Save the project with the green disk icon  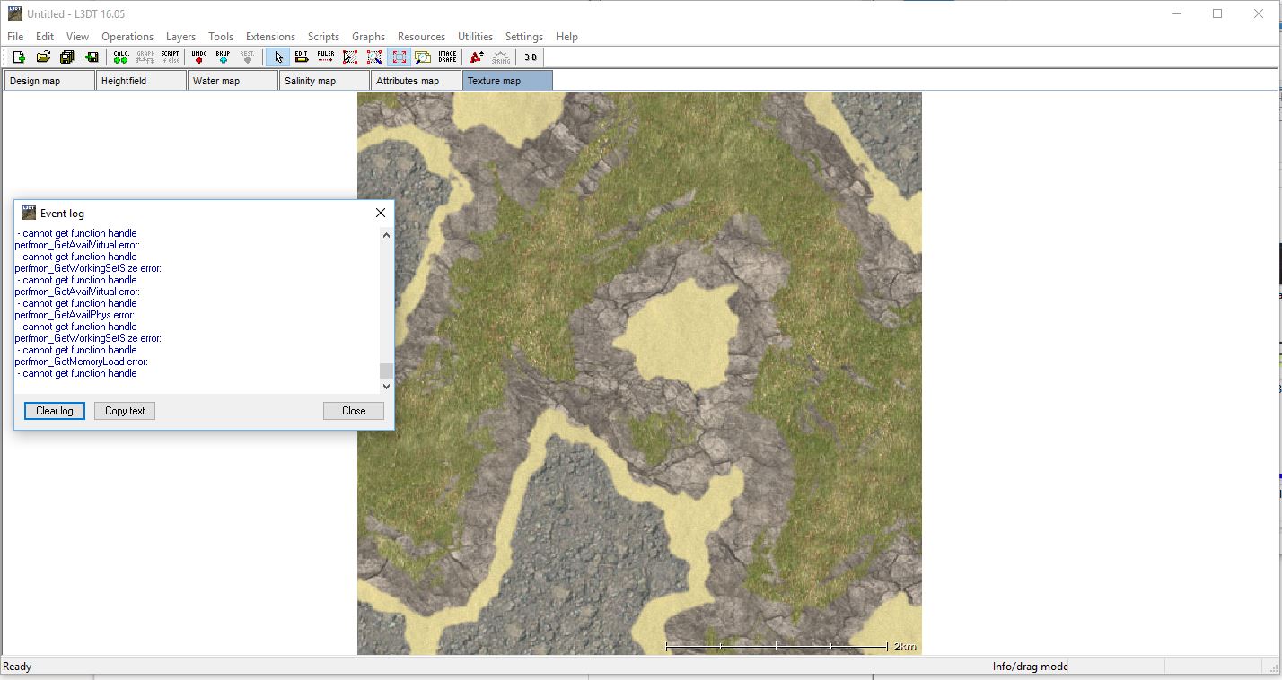point(92,57)
